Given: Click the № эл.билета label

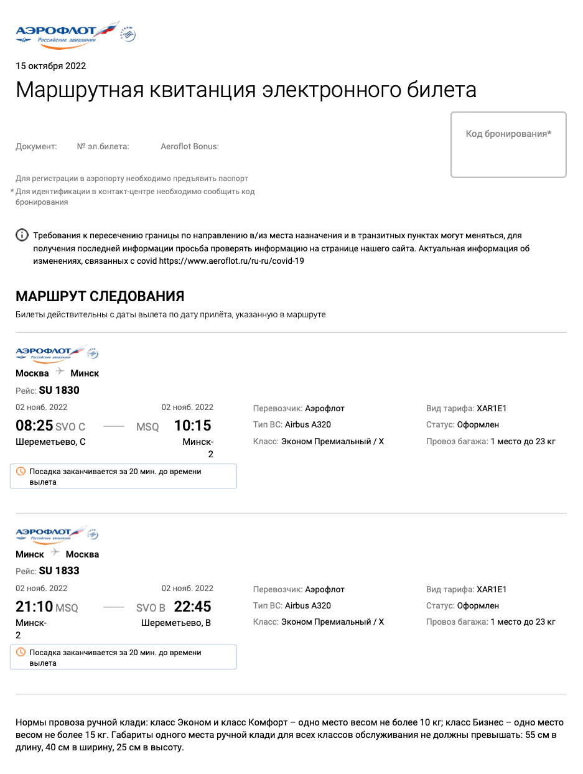Looking at the screenshot, I should point(103,147).
